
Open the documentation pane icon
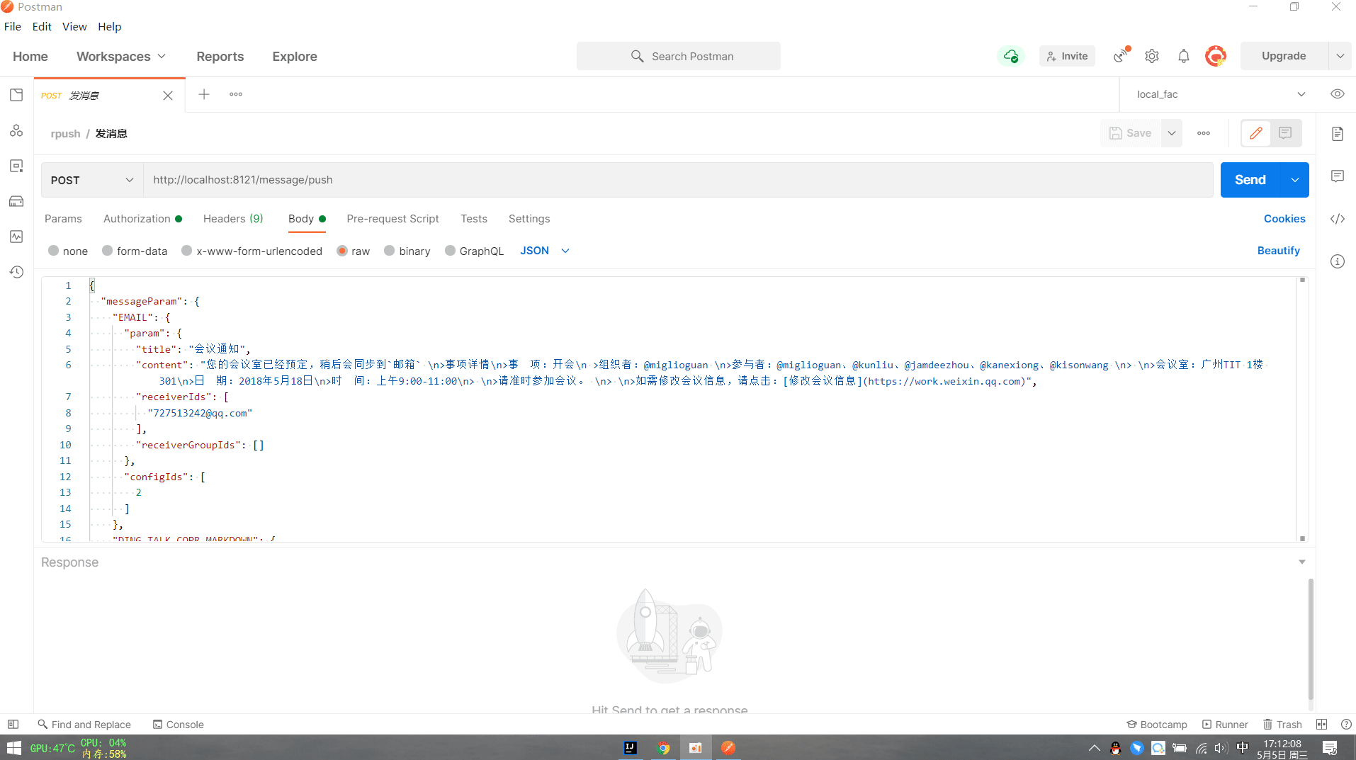pyautogui.click(x=1338, y=134)
